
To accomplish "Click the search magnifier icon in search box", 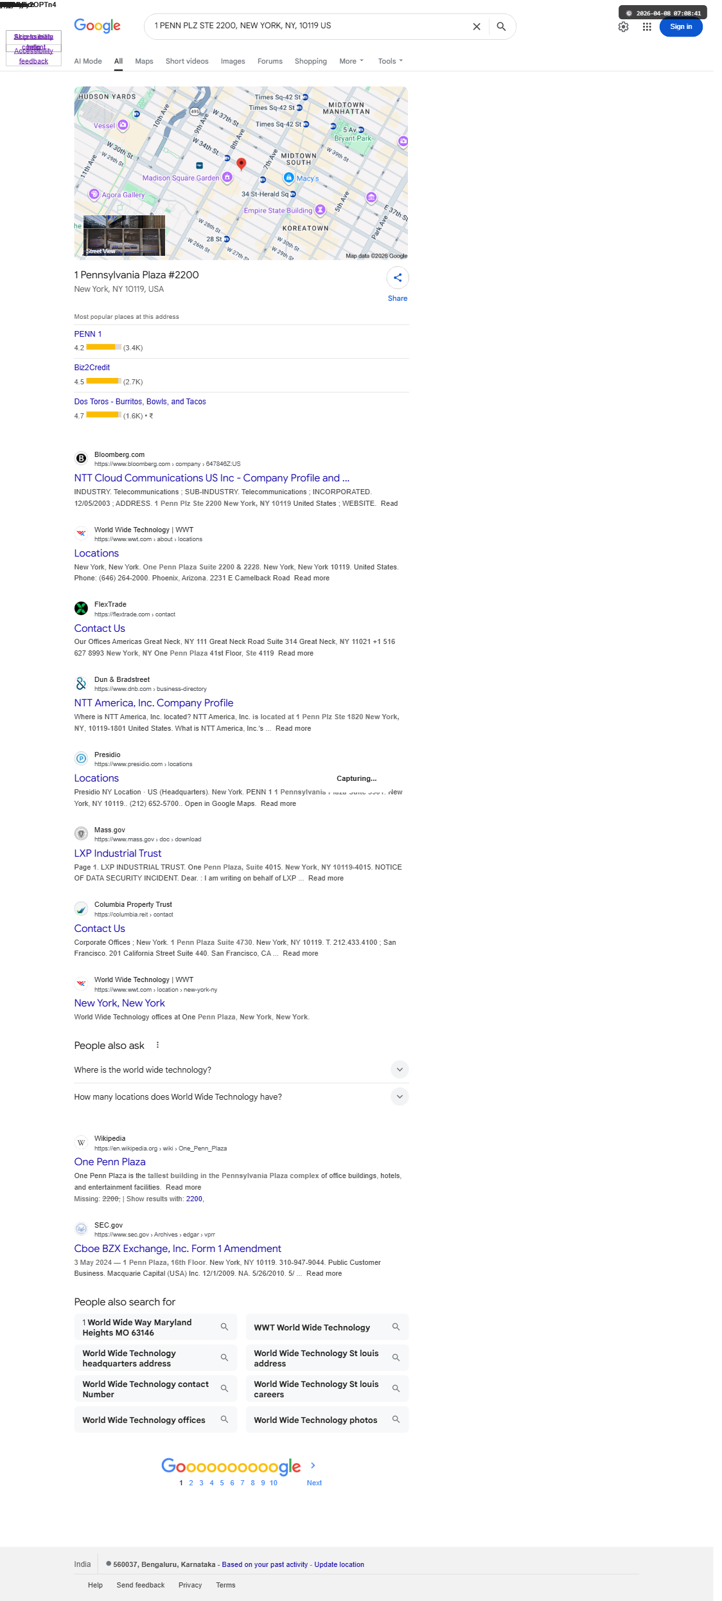I will [x=501, y=26].
